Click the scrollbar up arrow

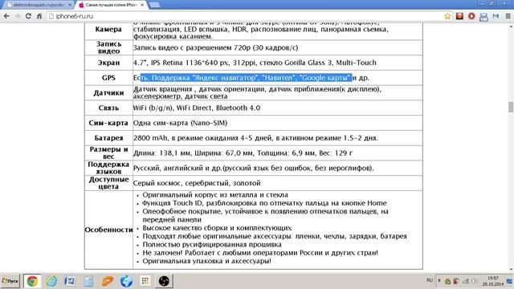click(x=511, y=26)
